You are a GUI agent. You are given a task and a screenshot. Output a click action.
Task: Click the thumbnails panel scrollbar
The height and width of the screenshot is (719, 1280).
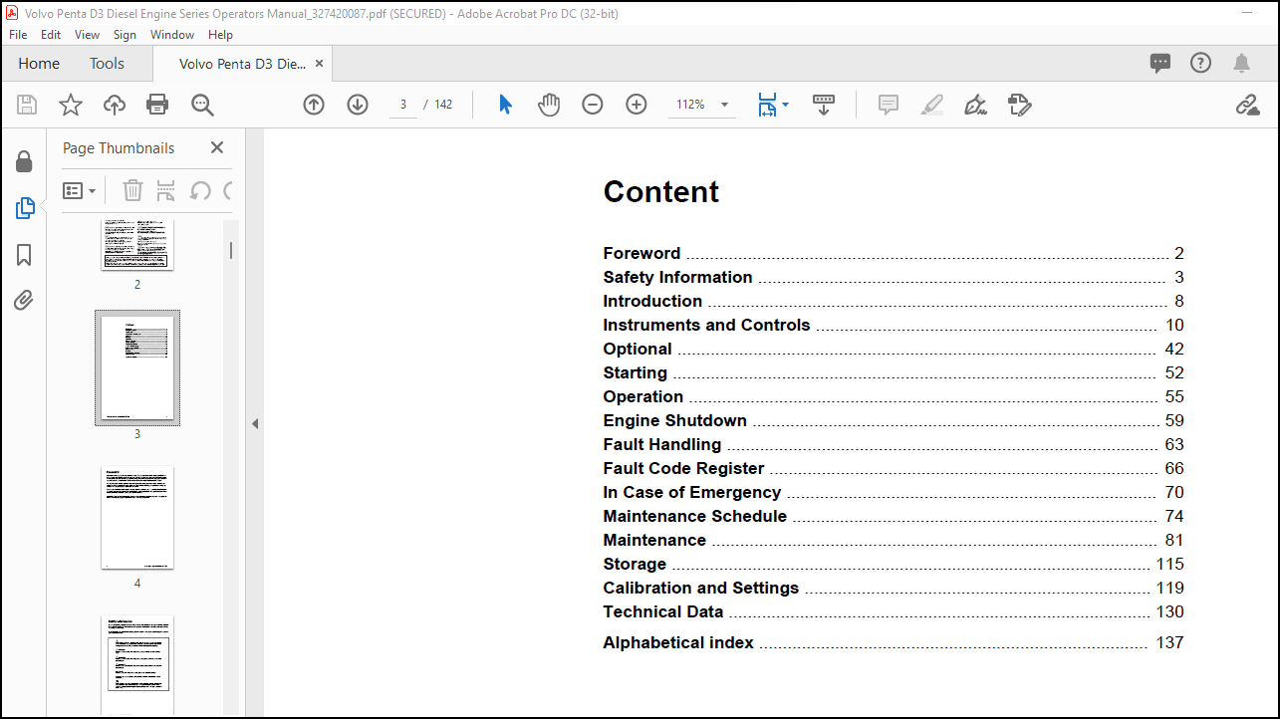pos(231,251)
